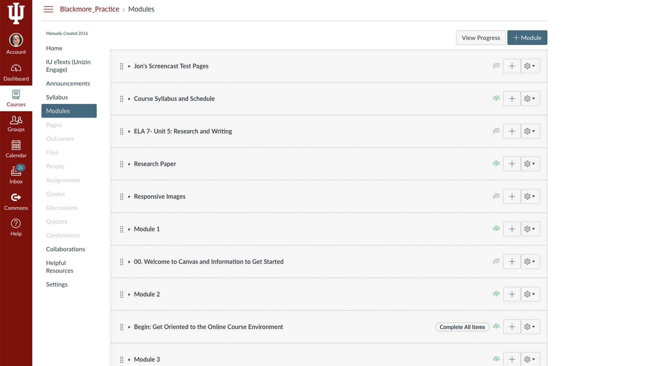This screenshot has height=366, width=651.
Task: Grab drag handle for Module 2
Action: coord(121,294)
